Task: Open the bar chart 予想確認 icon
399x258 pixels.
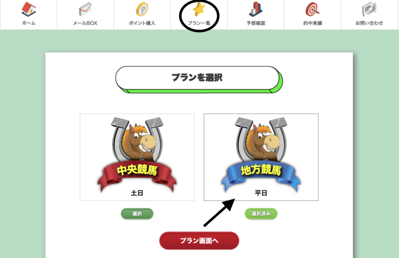Action: pyautogui.click(x=256, y=9)
